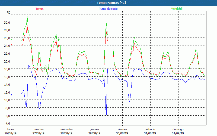Click the 'Temperaturas [°C]' chart title
Image resolution: width=217 pixels, height=136 pixels.
(x=111, y=3)
